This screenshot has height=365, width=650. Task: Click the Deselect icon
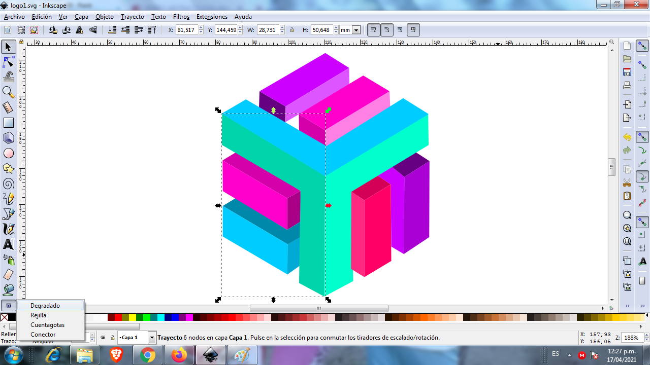(x=34, y=30)
